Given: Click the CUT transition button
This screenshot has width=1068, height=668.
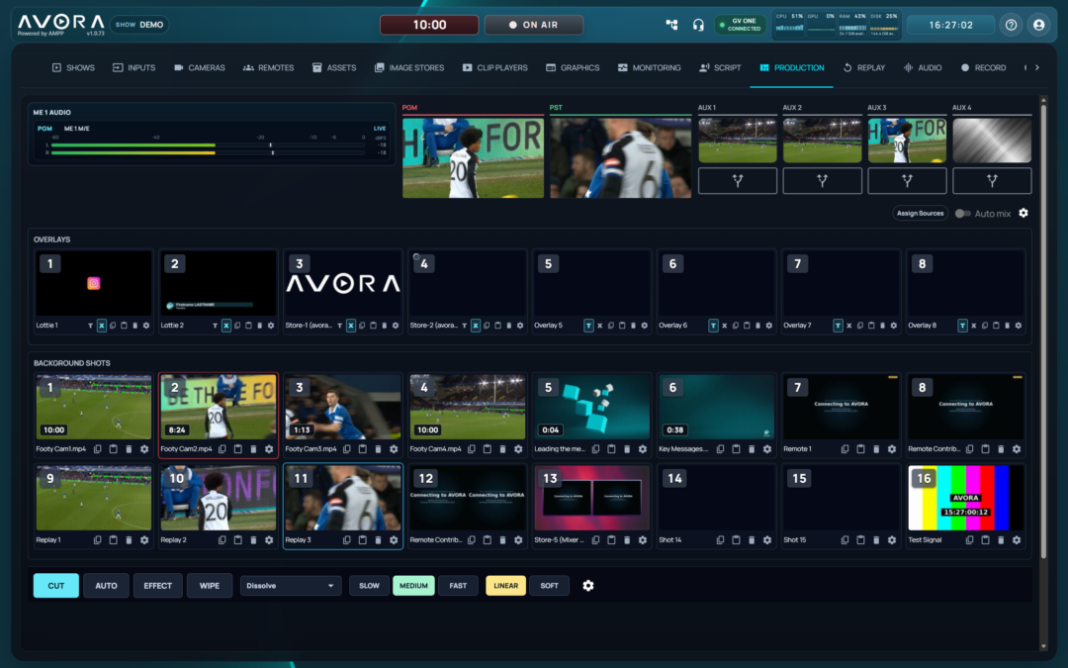Looking at the screenshot, I should click(55, 586).
